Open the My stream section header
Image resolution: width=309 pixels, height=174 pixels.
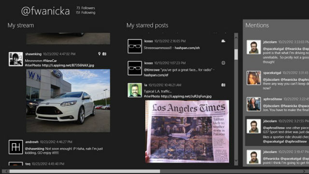tap(21, 25)
